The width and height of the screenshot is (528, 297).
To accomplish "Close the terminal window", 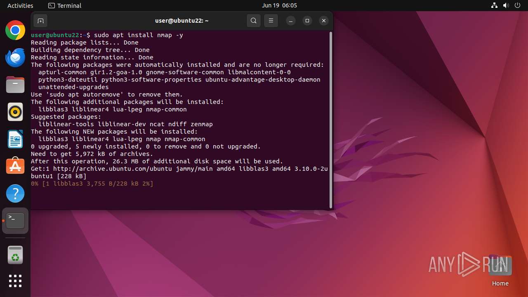I will pos(324,21).
